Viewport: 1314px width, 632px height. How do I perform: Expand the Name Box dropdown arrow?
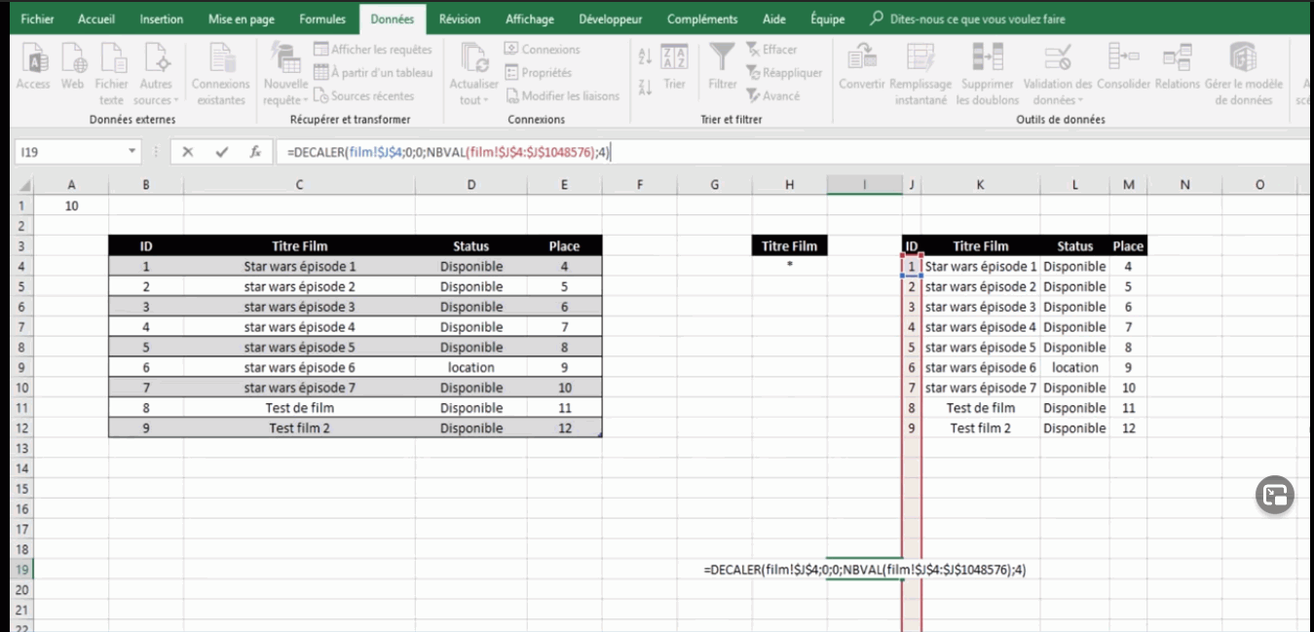tap(133, 152)
